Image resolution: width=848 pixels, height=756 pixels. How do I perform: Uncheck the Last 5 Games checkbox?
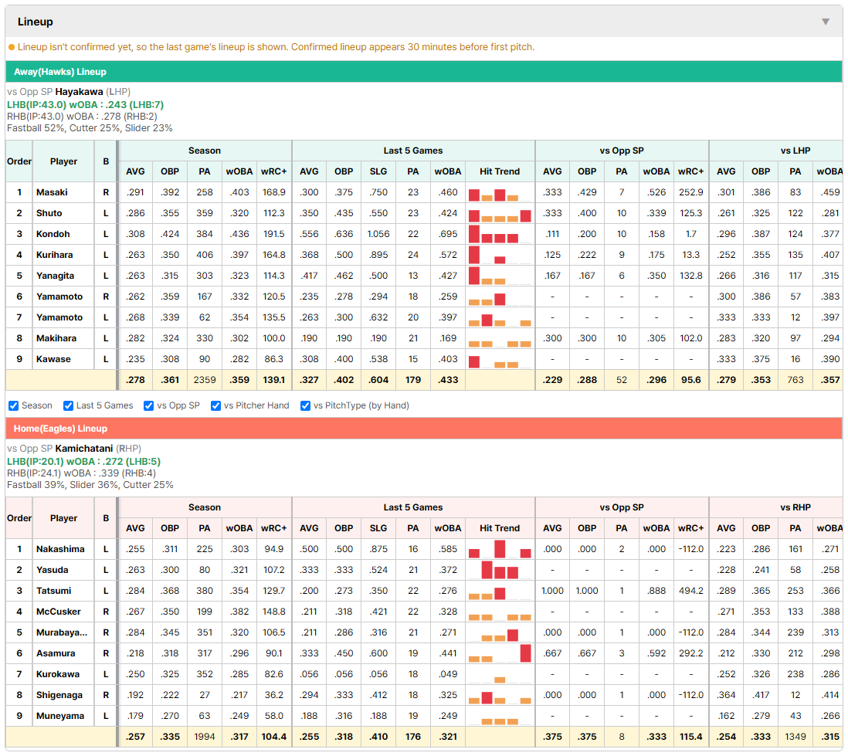point(68,405)
